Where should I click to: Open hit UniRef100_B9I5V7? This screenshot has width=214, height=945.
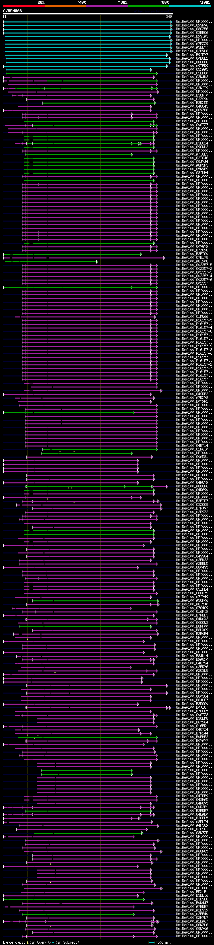click(192, 55)
